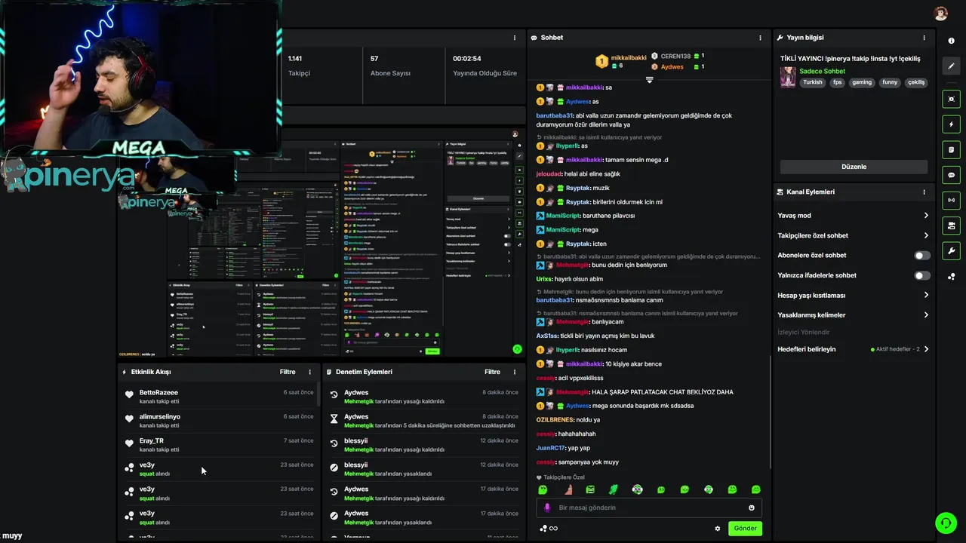Click the info icon in right sidebar
Viewport: 966px width, 543px height.
[x=952, y=41]
